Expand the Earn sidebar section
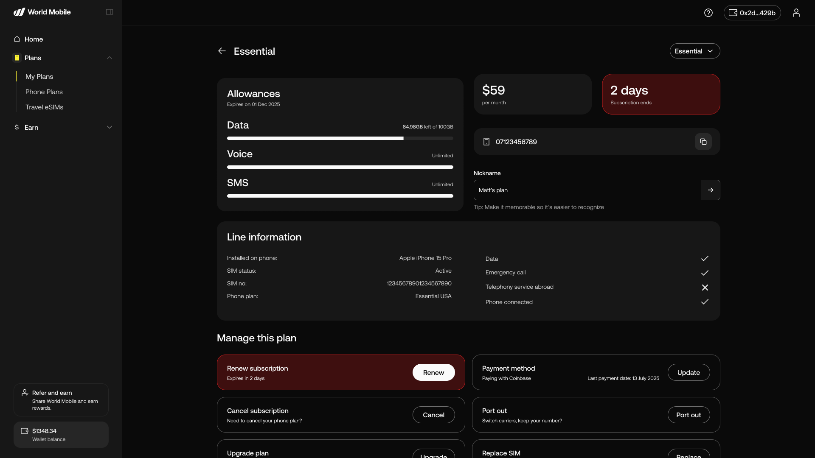Viewport: 815px width, 458px height. [109, 127]
